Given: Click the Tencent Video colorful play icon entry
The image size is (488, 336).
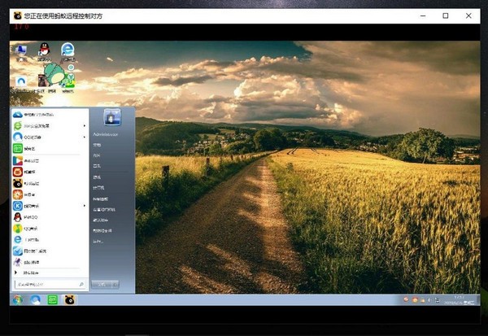Looking at the screenshot, I should 50,161.
